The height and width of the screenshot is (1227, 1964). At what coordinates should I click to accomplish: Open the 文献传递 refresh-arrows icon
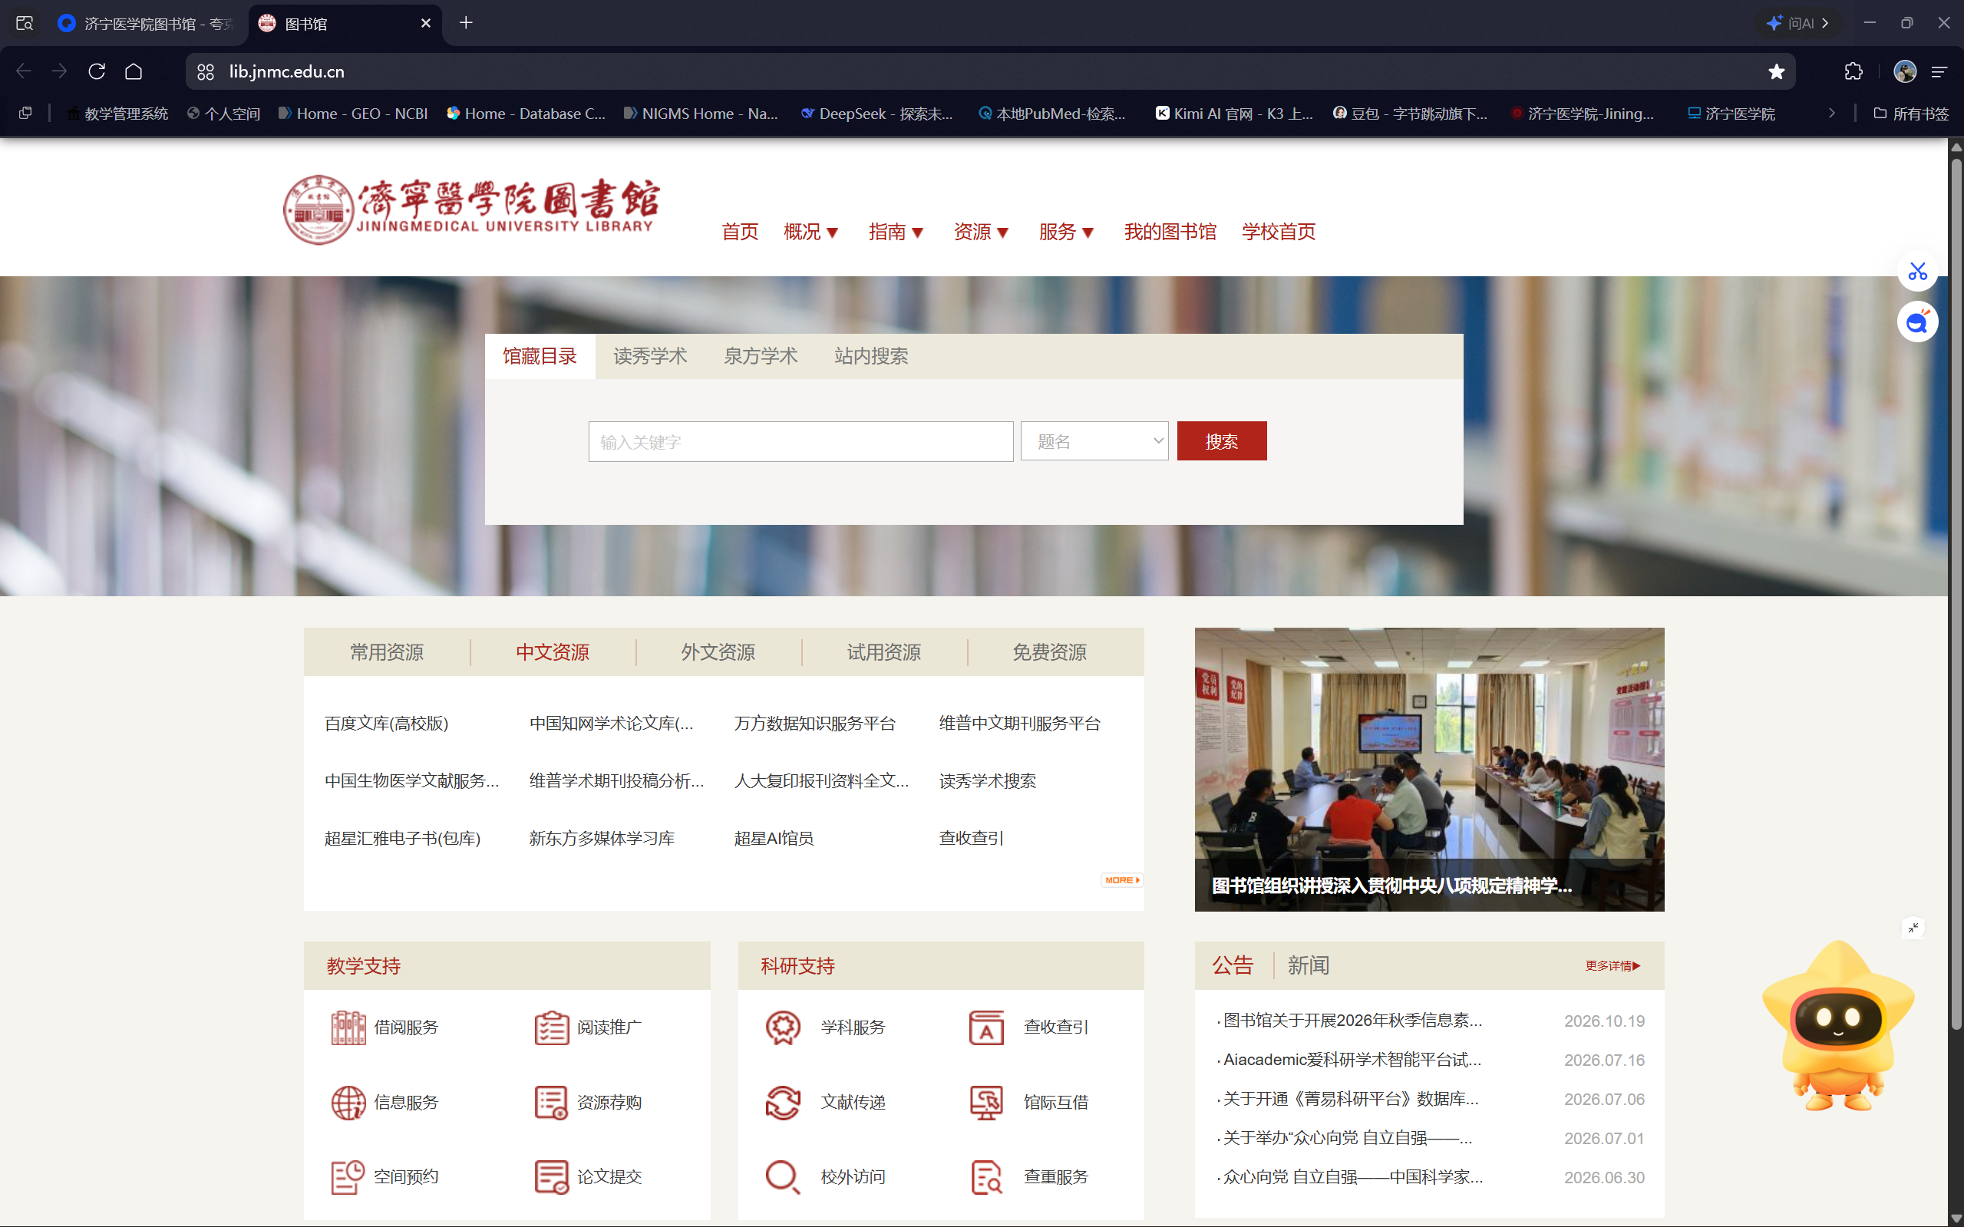[x=783, y=1102]
